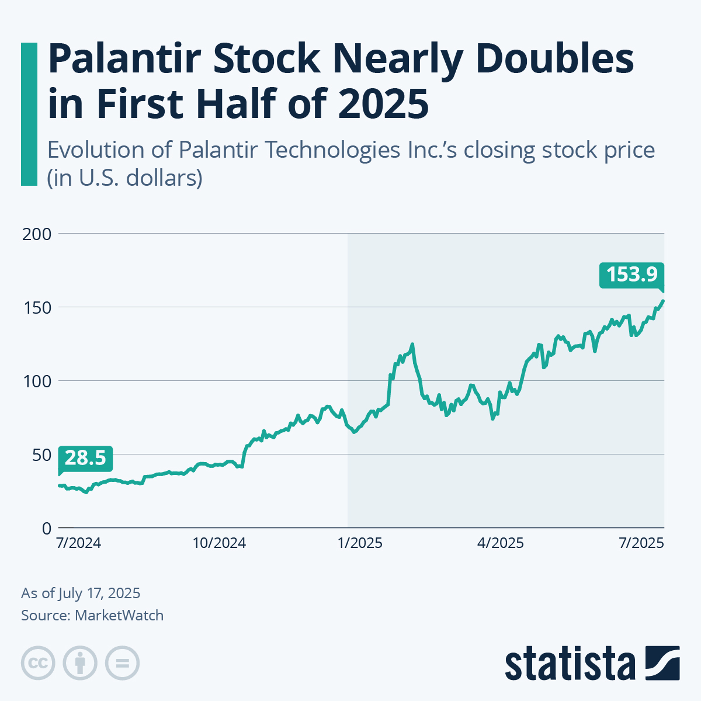Click the 1/2025 axis label
The height and width of the screenshot is (701, 701).
(360, 543)
